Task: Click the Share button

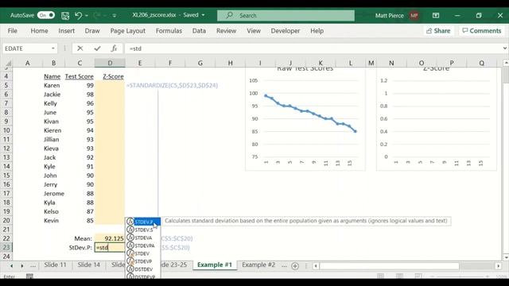Action: pyautogui.click(x=438, y=31)
